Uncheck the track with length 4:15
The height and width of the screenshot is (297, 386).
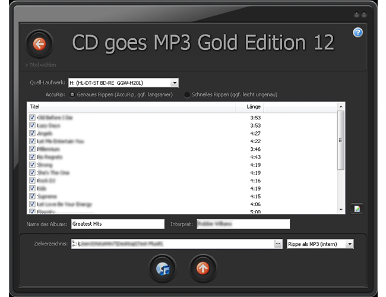click(x=32, y=196)
